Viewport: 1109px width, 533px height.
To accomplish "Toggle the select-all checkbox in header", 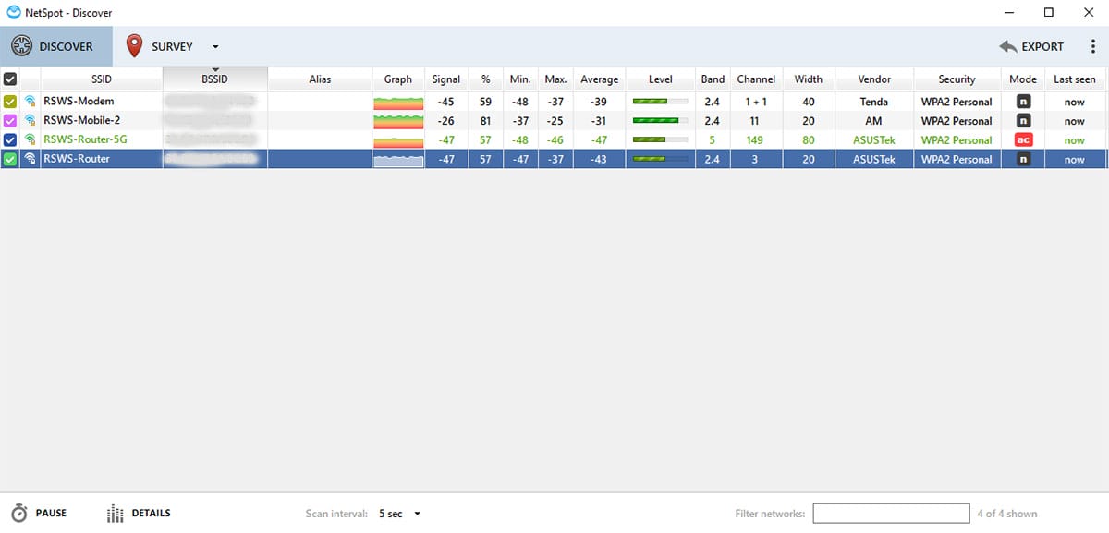I will (10, 79).
